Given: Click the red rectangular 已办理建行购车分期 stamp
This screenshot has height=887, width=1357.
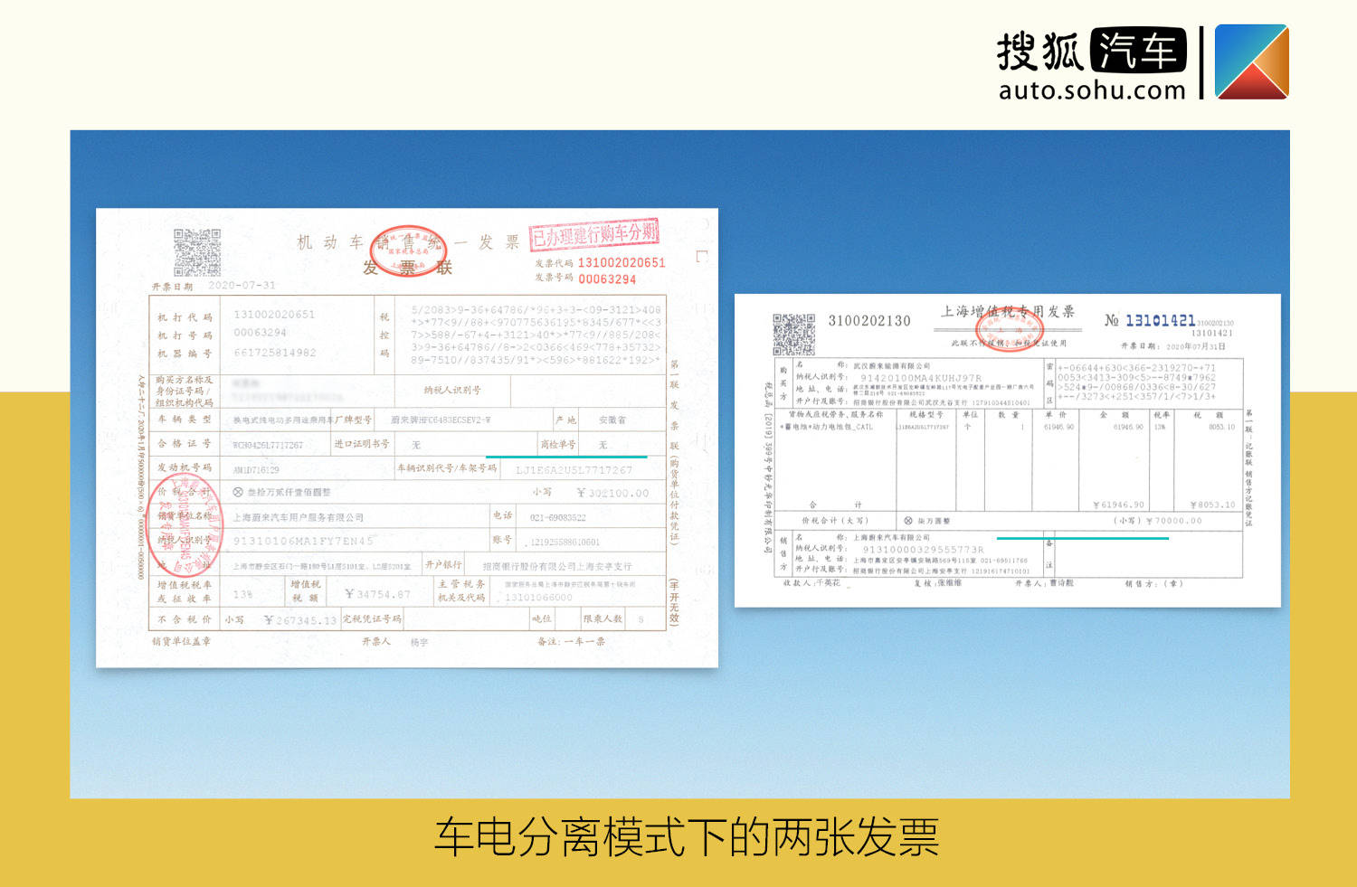Looking at the screenshot, I should point(594,235).
